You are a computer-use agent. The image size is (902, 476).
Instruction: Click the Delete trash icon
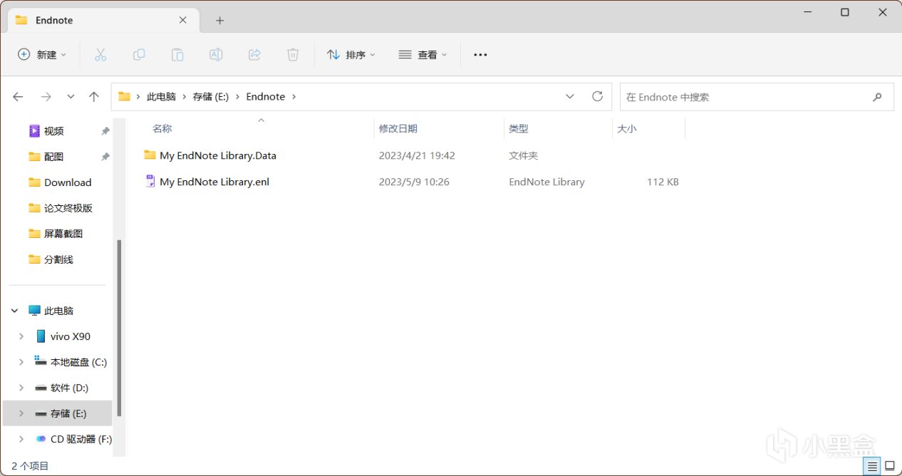(293, 55)
